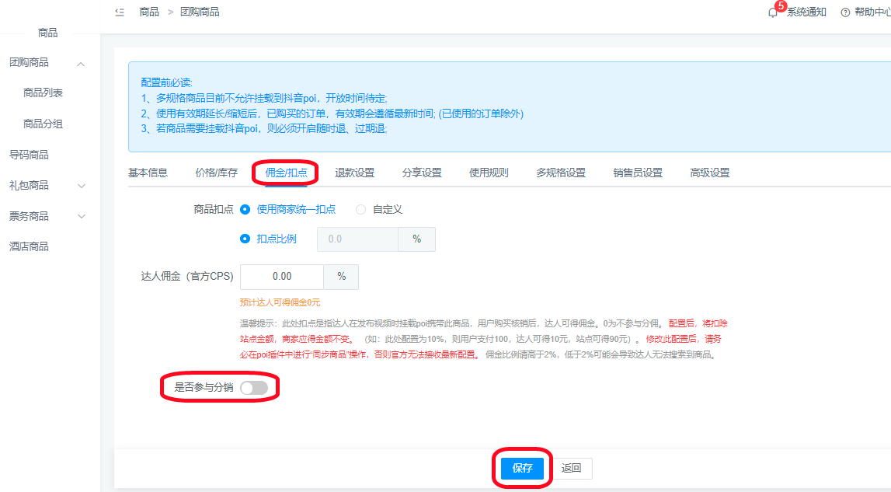Screen dimensions: 891x492
Task: Open system notifications bell icon
Action: 772,12
